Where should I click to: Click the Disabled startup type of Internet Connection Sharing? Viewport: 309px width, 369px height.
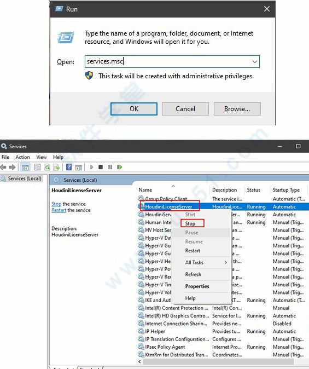click(282, 324)
